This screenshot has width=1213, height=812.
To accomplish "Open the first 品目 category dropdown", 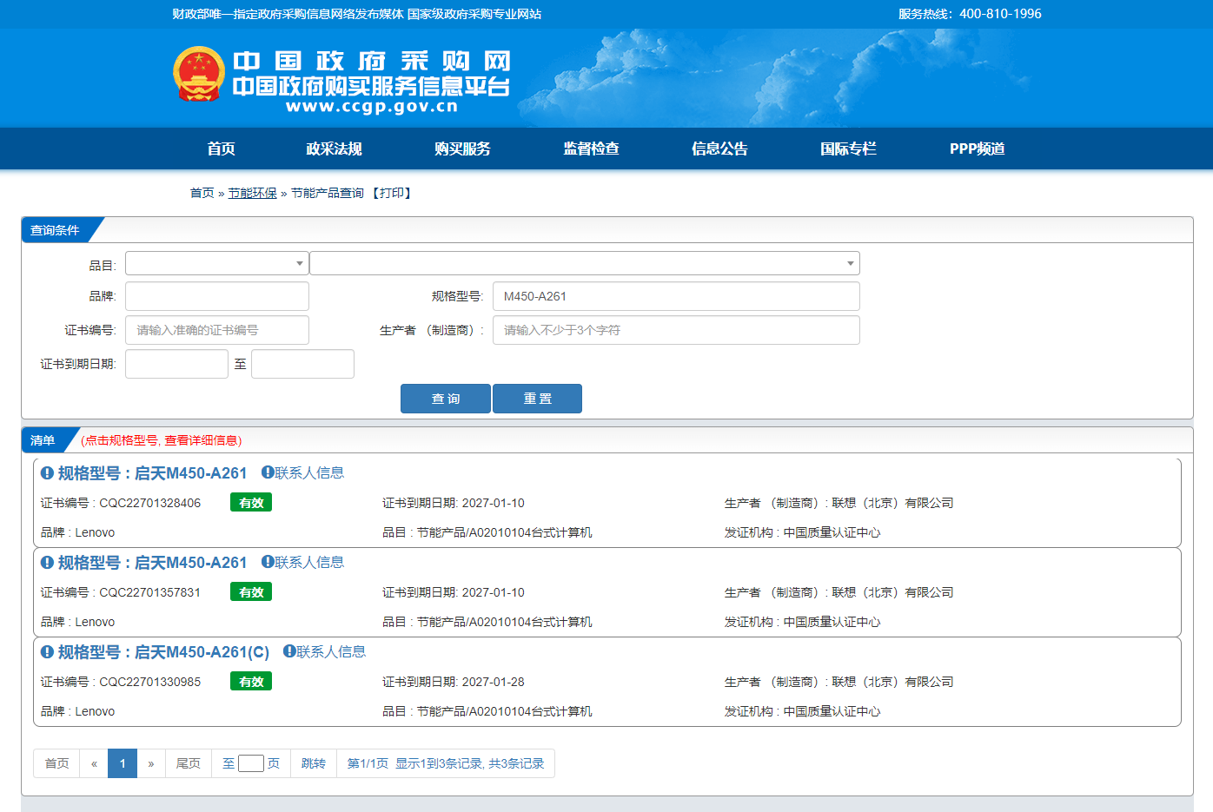I will coord(216,263).
